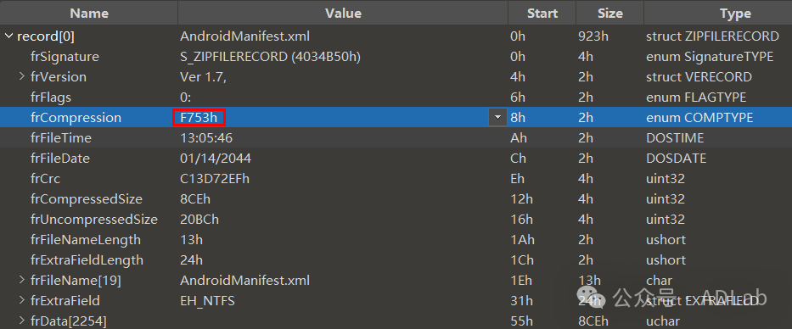Edit the F753h compression value field
Image resolution: width=792 pixels, height=329 pixels.
click(199, 118)
